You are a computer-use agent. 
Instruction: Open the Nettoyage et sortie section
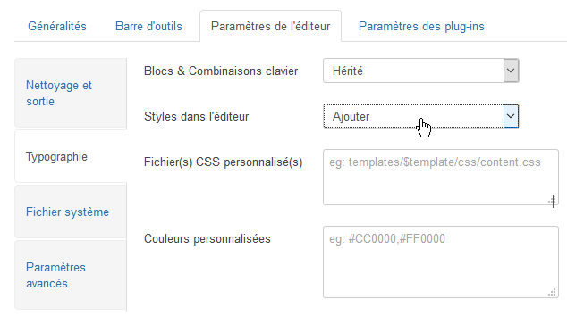click(x=71, y=93)
